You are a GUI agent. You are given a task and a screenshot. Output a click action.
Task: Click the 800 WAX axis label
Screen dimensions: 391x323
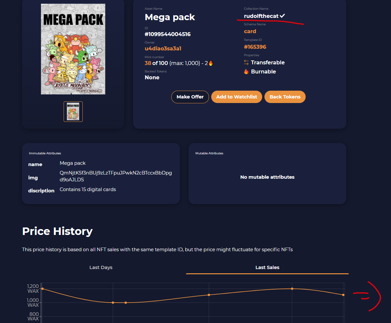tap(34, 317)
